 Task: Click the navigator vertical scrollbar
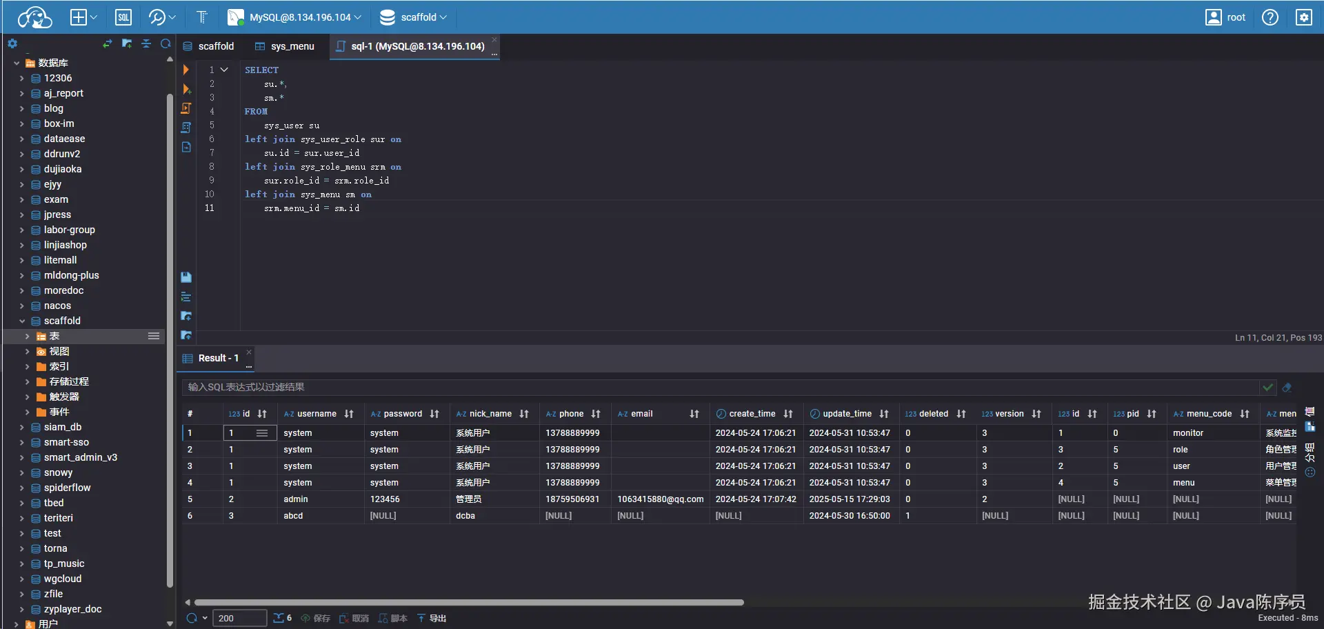[x=170, y=341]
